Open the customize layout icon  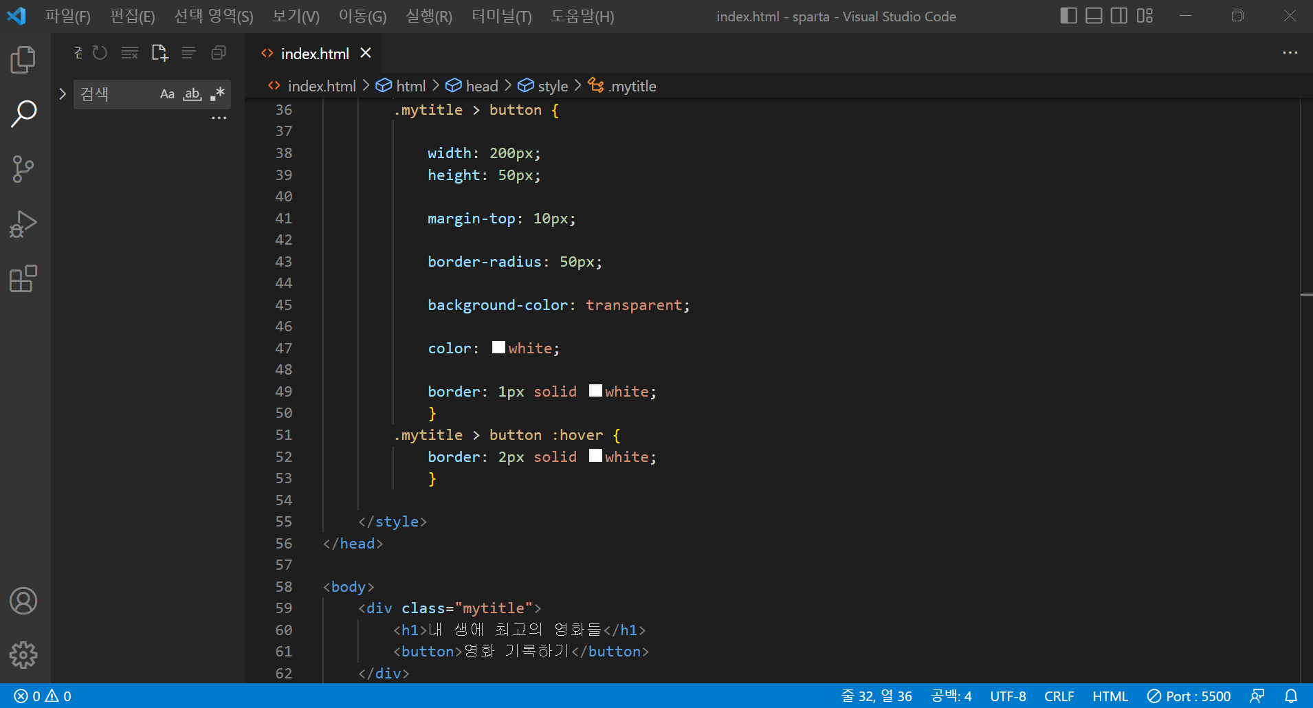[x=1145, y=16]
